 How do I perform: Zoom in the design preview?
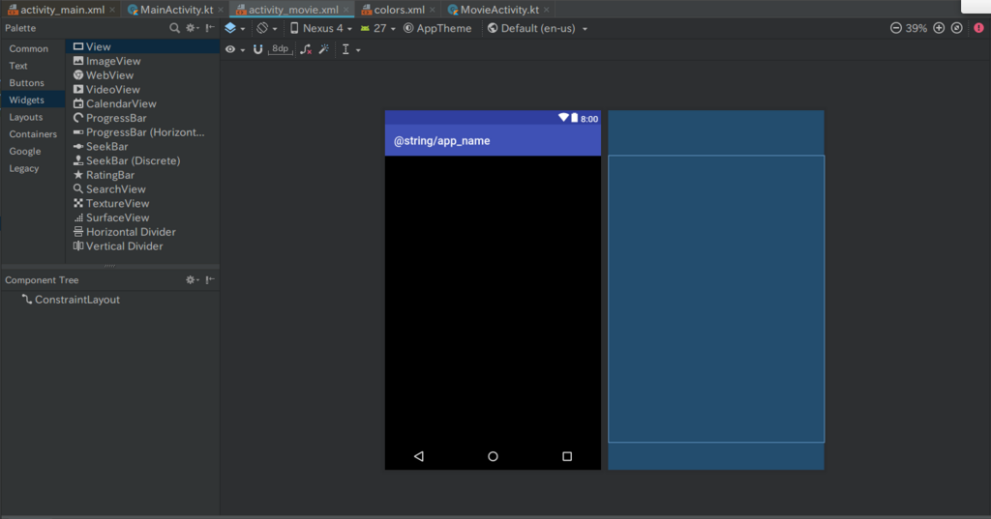939,28
